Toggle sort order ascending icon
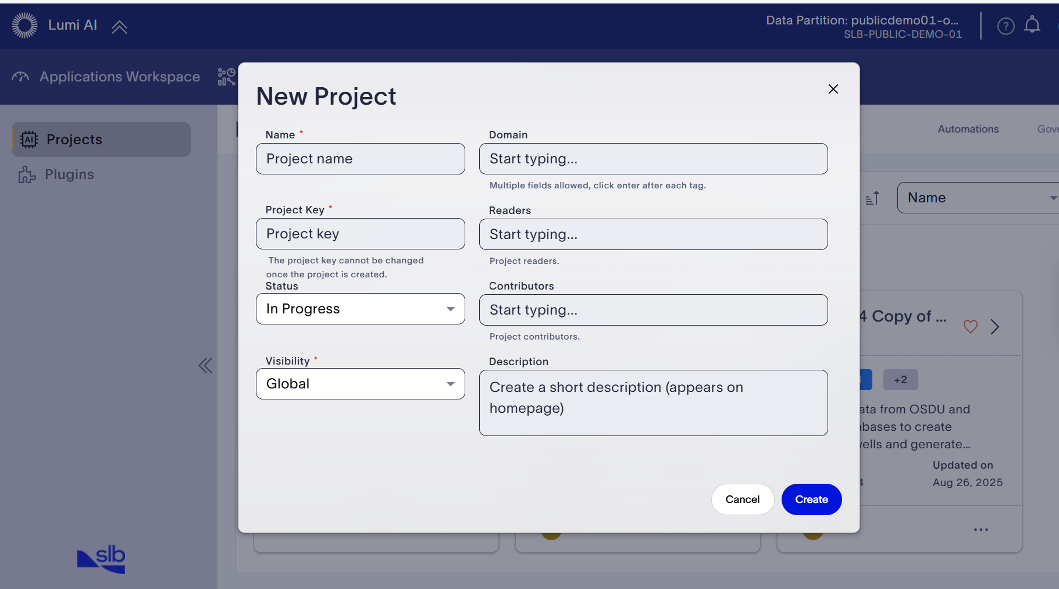This screenshot has width=1059, height=589. click(x=872, y=198)
